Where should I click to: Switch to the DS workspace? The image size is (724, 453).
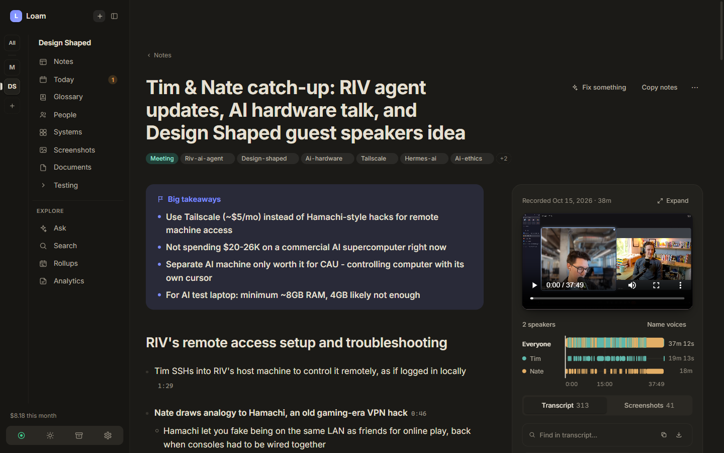pyautogui.click(x=12, y=86)
